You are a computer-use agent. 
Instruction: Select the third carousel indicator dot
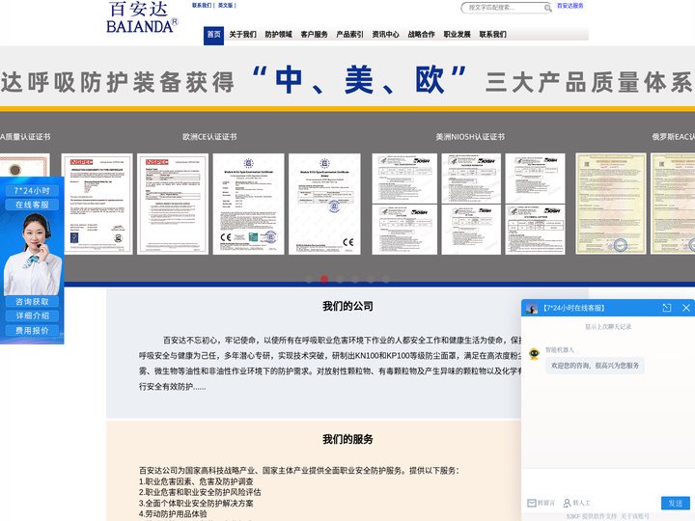340,279
